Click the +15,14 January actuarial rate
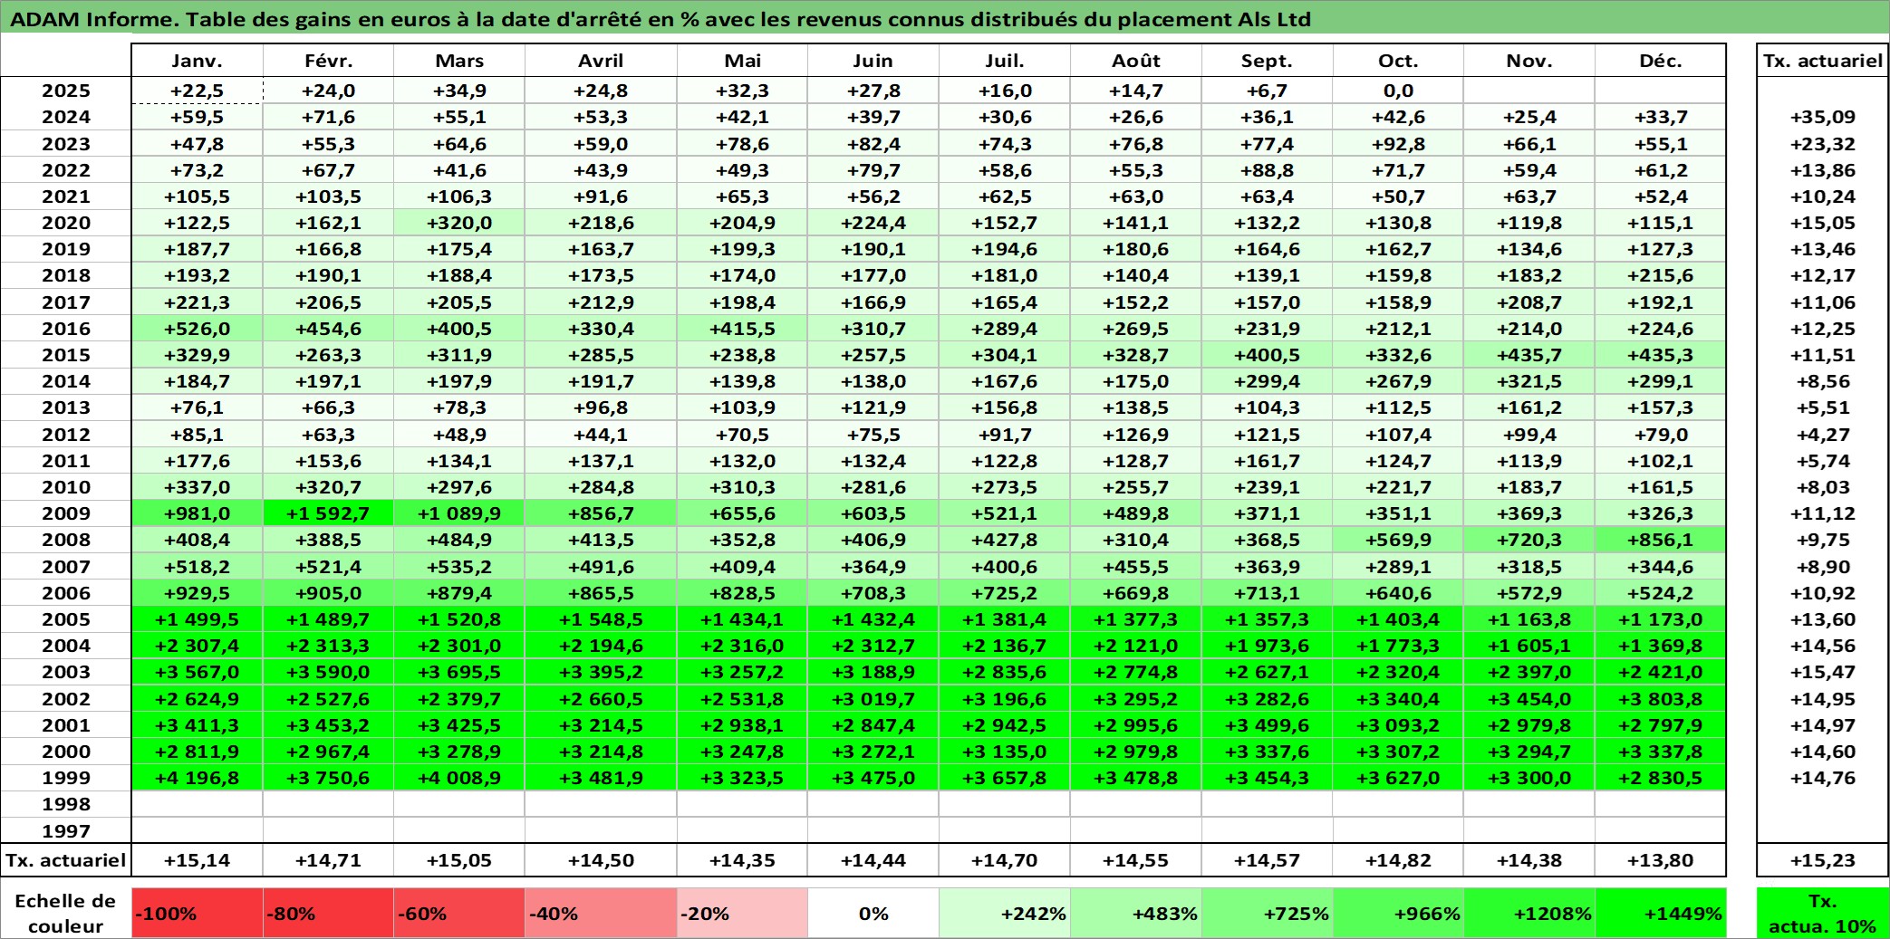Viewport: 1890px width, 939px height. 198,860
